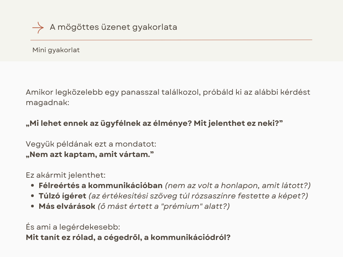Click the line "És ami a legérdekesebb:"
Image resolution: width=343 pixels, height=257 pixels.
[73, 228]
